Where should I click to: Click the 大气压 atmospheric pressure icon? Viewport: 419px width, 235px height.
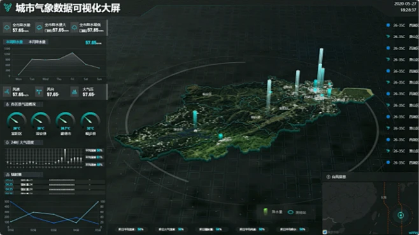[75, 92]
